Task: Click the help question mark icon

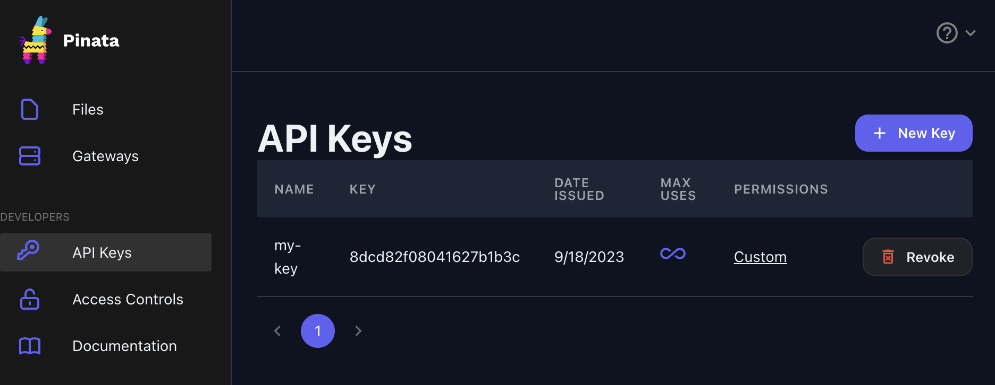Action: click(946, 33)
